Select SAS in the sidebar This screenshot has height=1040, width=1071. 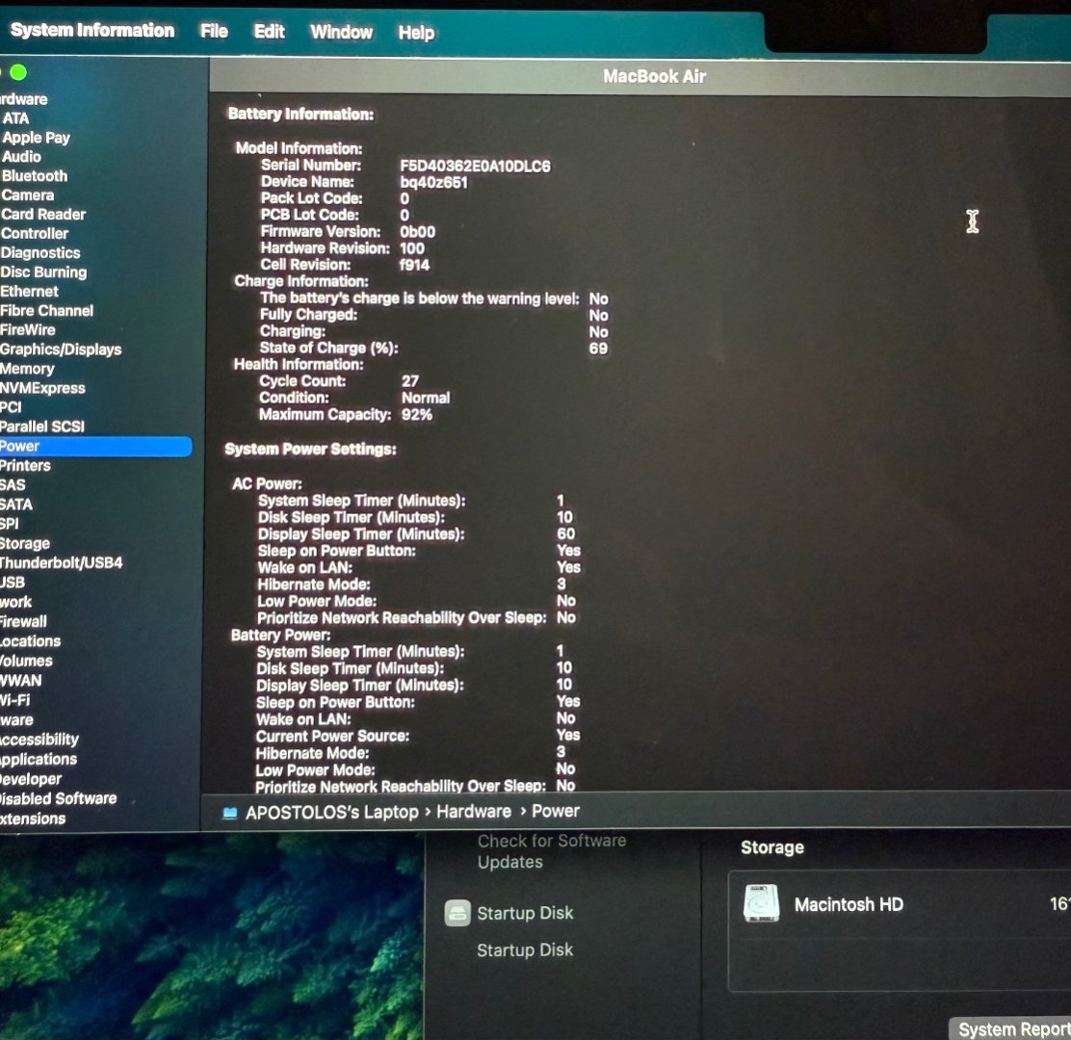[13, 484]
